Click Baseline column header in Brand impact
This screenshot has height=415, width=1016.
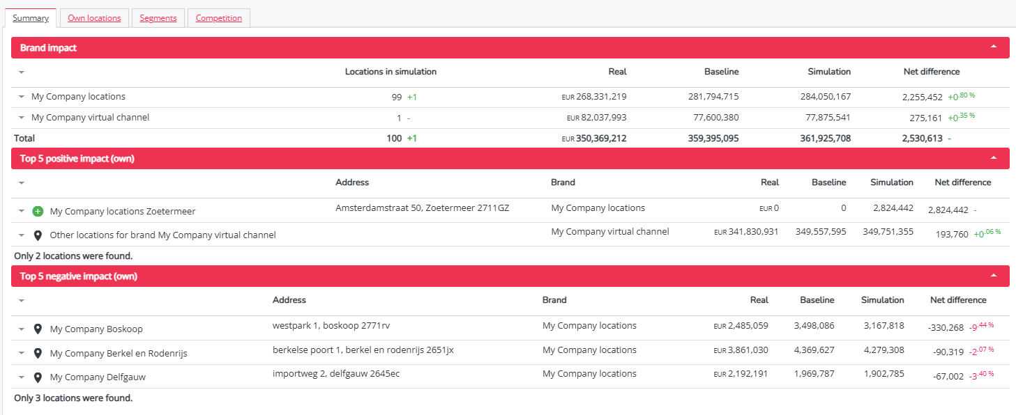point(721,72)
